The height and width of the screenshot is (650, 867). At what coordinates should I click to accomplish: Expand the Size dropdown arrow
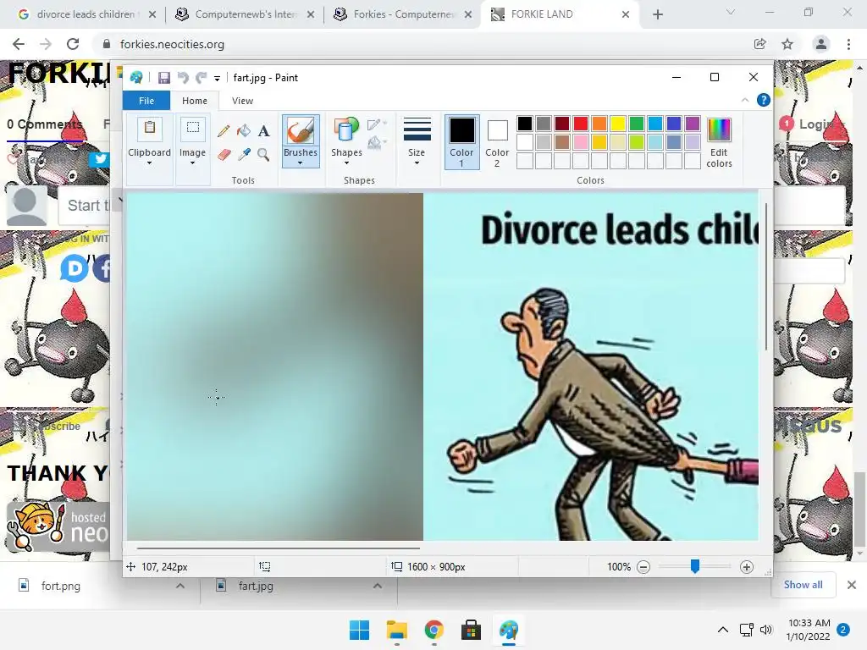[x=417, y=163]
